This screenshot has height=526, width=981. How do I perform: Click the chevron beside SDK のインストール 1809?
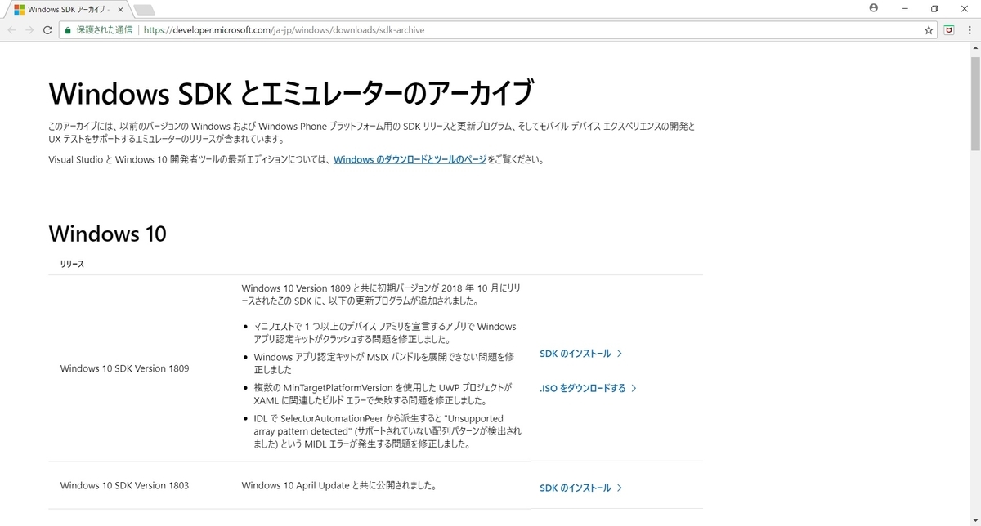(621, 353)
